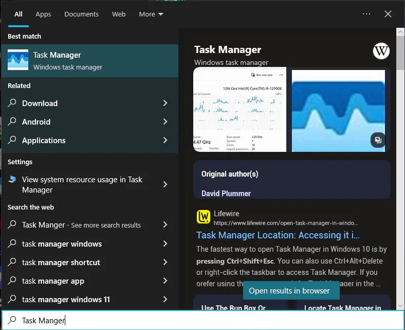Click the image gallery expand icon
Viewport: 405px width, 330px height.
point(378,140)
